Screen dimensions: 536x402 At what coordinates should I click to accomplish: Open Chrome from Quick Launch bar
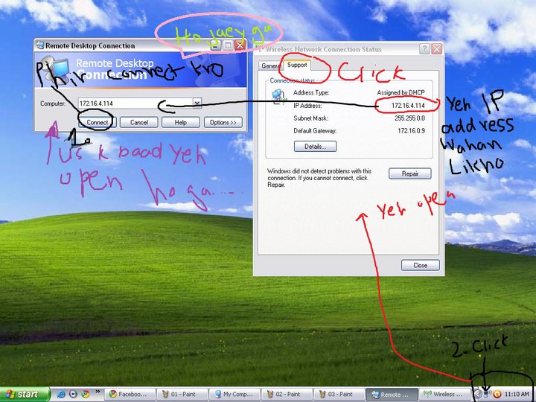pos(86,394)
